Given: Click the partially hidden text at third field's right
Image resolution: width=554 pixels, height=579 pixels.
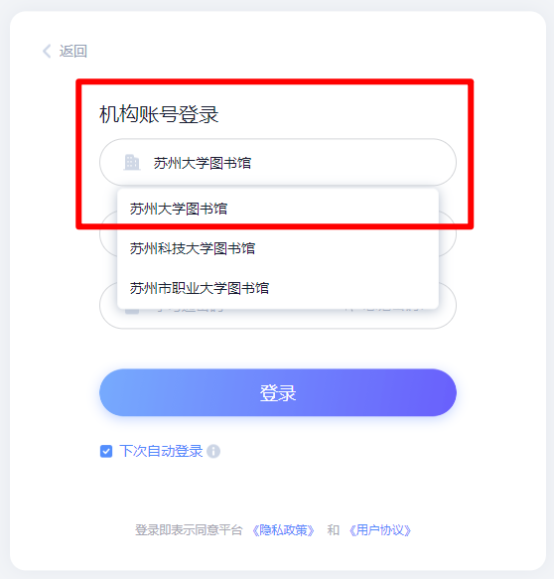Looking at the screenshot, I should coord(384,310).
